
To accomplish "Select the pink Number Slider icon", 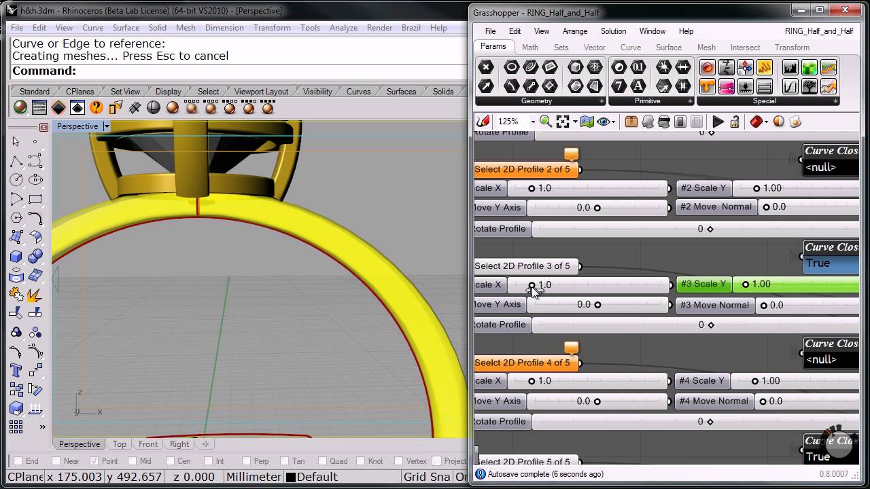I will pos(727,86).
